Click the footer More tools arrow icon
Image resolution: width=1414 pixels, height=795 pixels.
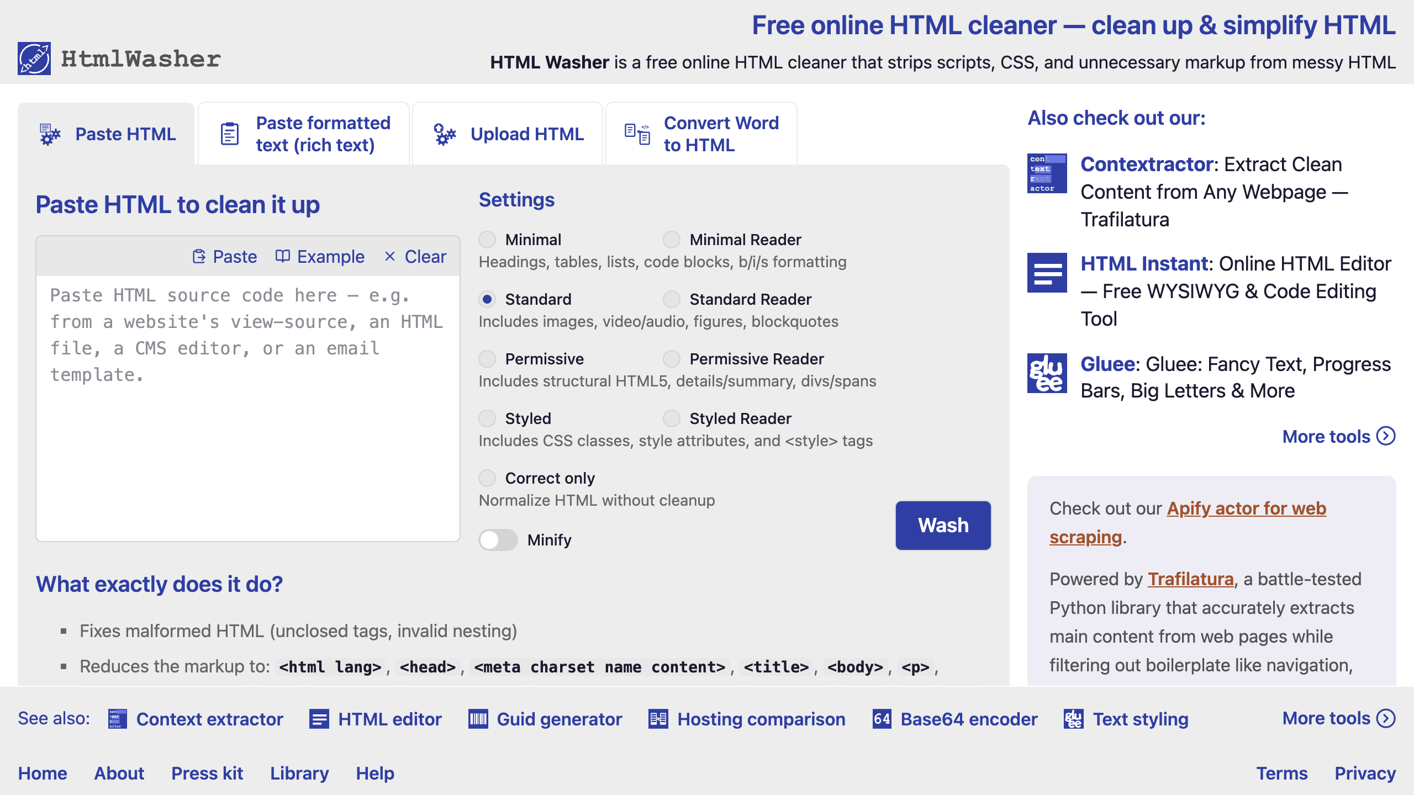(x=1386, y=718)
